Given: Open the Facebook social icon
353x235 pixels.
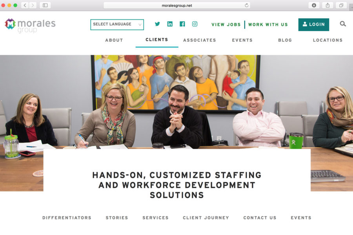Looking at the screenshot, I should point(182,24).
